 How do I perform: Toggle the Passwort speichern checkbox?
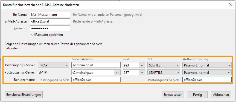click(33, 35)
